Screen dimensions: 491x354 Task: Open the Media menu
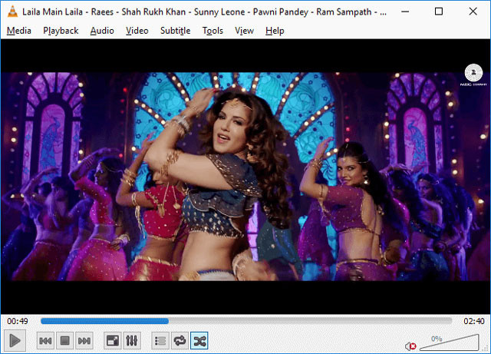pyautogui.click(x=19, y=31)
